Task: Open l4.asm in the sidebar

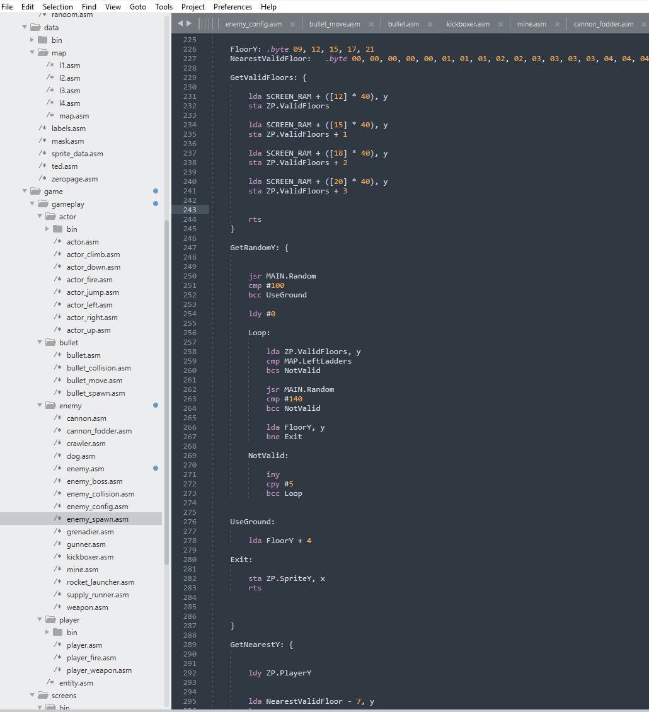Action: (x=69, y=103)
